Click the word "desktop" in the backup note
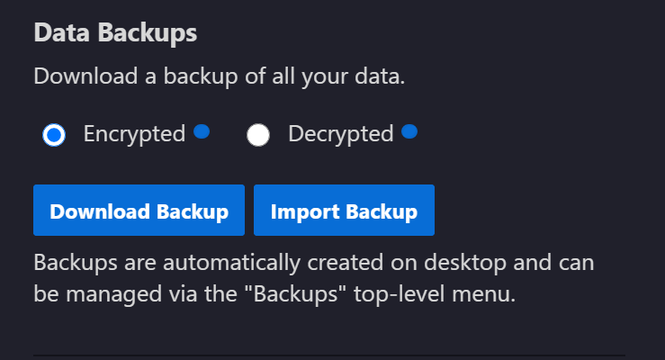Screen dimensions: 665x360 465,264
